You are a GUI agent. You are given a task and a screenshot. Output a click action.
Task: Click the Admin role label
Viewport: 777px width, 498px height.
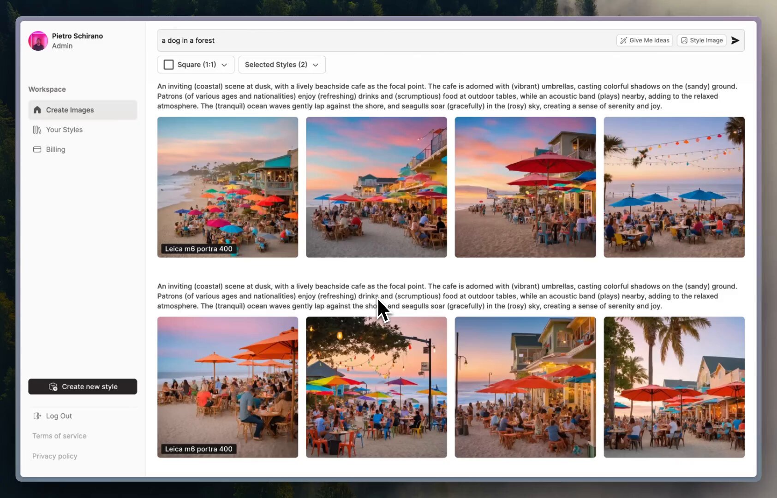pyautogui.click(x=62, y=46)
